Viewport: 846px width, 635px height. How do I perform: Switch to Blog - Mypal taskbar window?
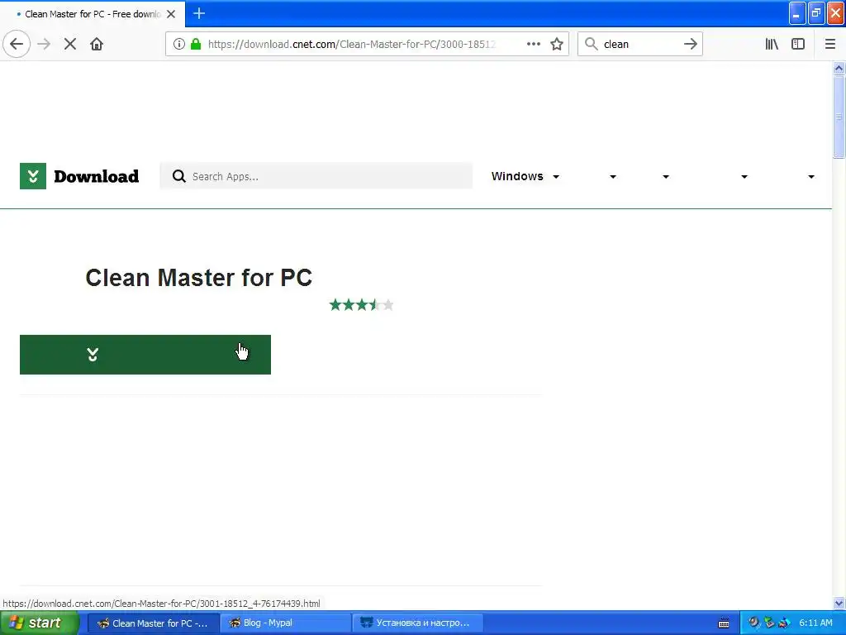click(x=286, y=623)
